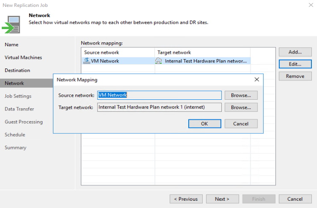
Task: Go to the Data Transfer step
Action: 19,109
